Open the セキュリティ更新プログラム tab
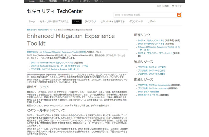This screenshot has width=209, height=137. 54,22
